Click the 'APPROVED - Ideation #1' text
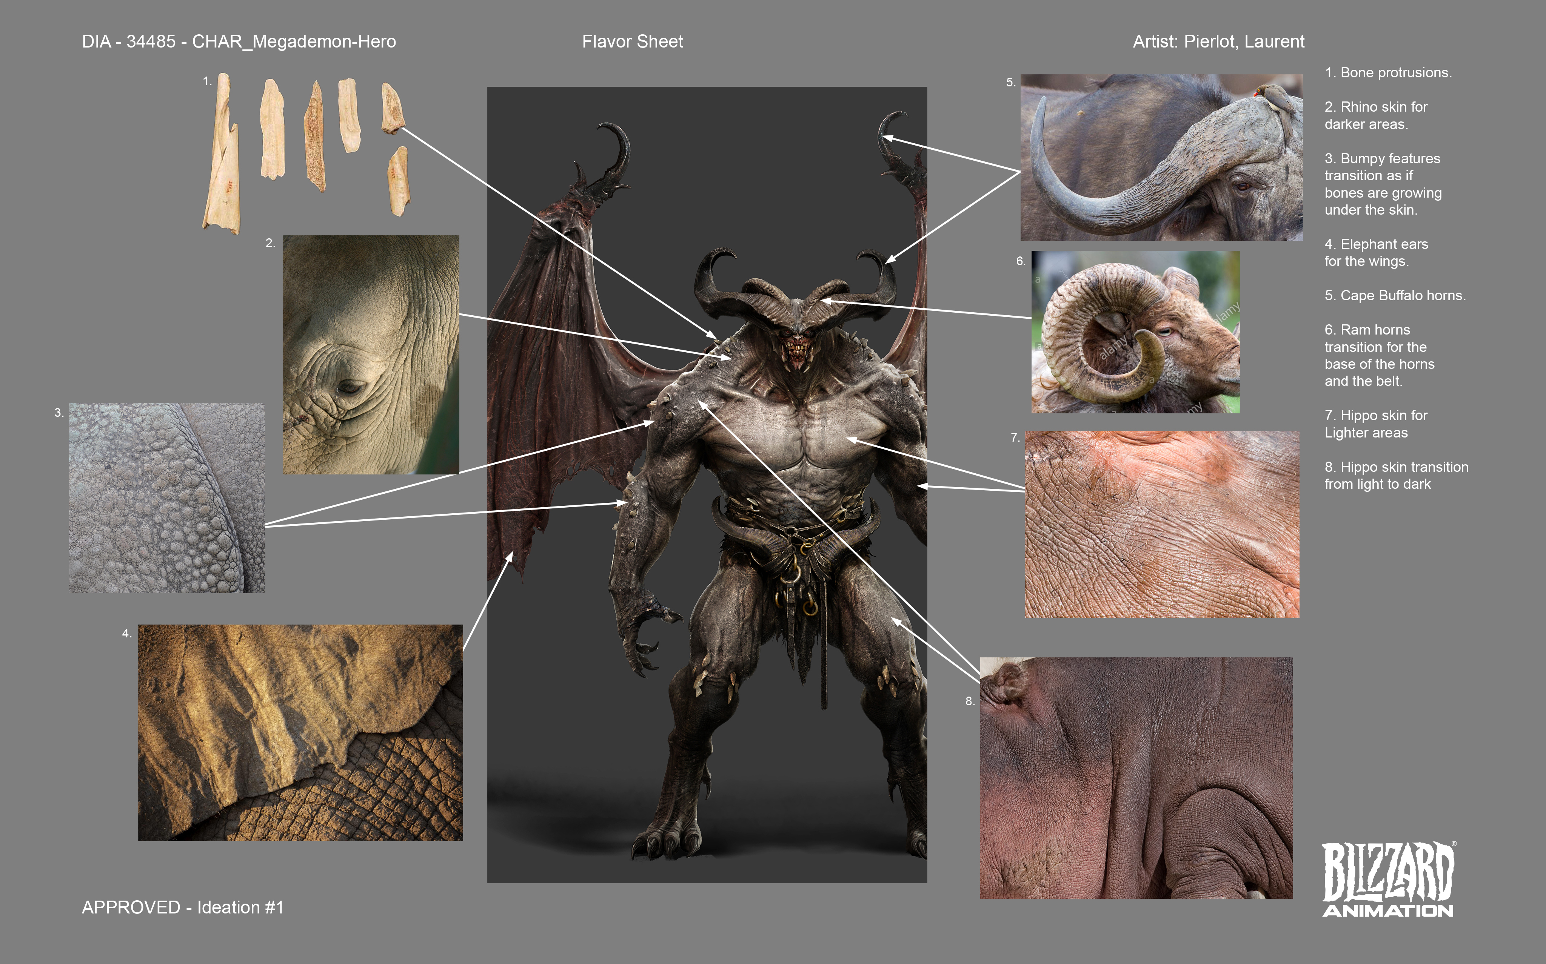 [x=182, y=907]
